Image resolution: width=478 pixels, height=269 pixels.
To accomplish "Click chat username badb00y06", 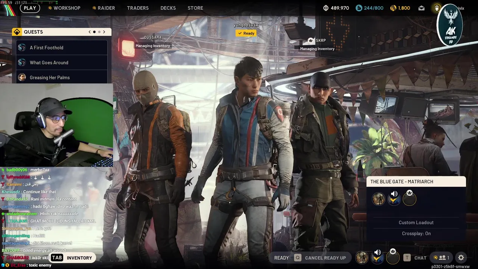I will pos(17,170).
